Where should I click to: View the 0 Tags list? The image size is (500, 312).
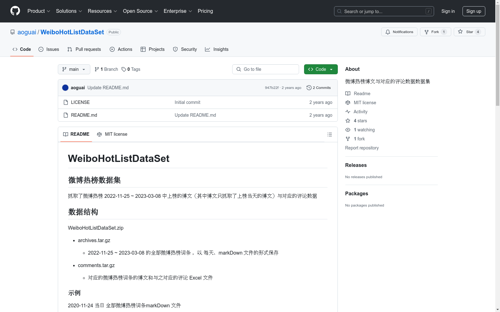pos(131,69)
